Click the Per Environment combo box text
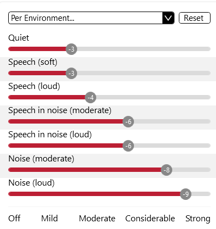This screenshot has height=229, width=216. point(43,18)
